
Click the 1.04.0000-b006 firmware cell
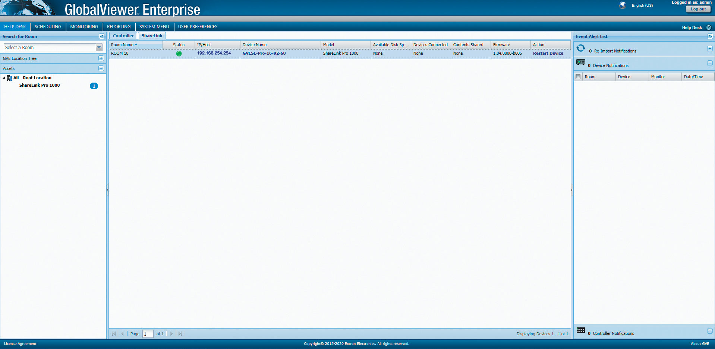pyautogui.click(x=510, y=53)
